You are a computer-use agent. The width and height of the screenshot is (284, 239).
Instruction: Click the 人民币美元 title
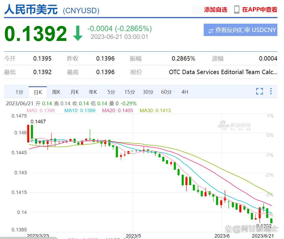31,10
